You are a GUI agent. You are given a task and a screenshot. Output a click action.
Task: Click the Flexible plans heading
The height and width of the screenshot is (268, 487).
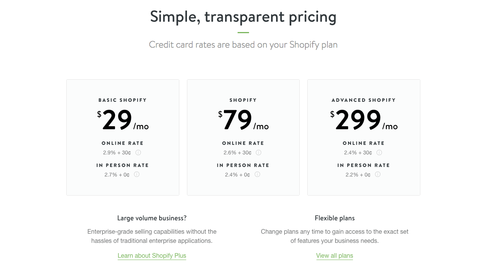pos(335,218)
